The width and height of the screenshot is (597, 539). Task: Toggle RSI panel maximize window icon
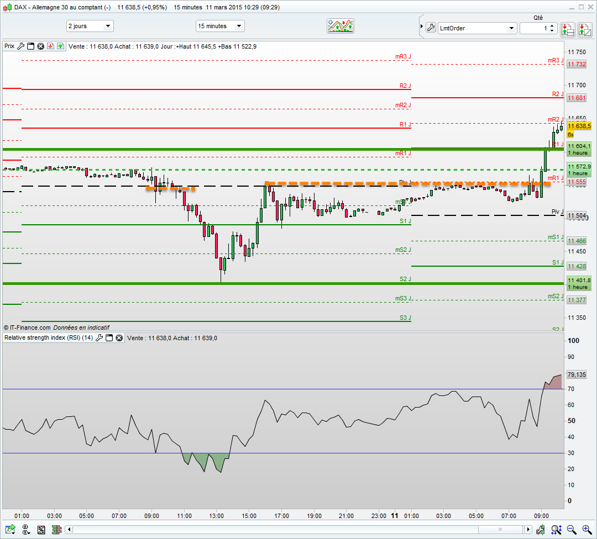(x=109, y=337)
